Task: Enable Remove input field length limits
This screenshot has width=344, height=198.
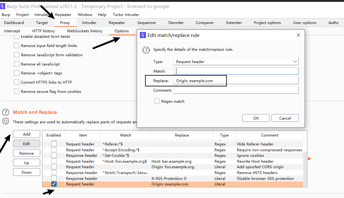Action: [x=17, y=46]
